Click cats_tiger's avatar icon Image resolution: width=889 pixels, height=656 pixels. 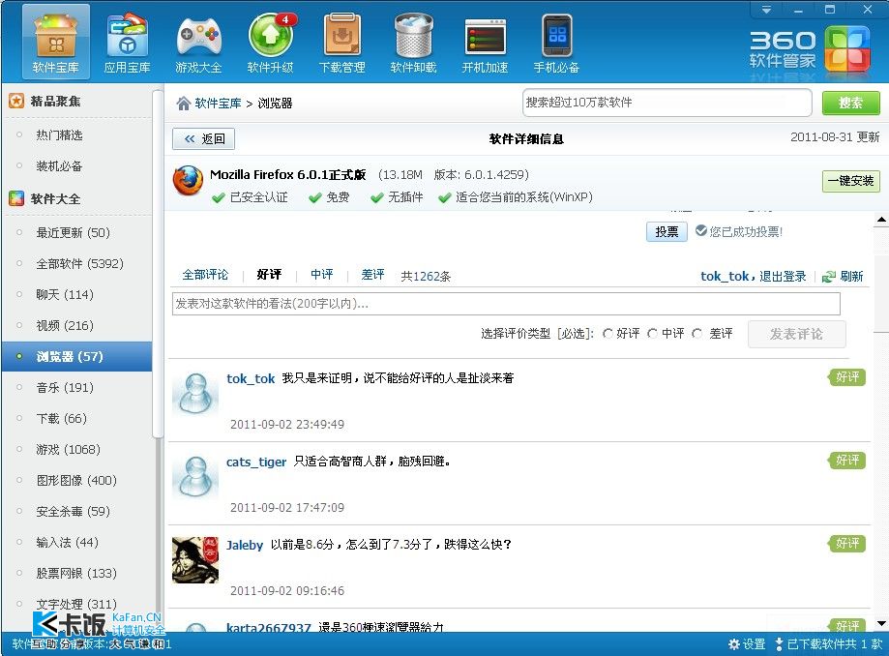195,477
